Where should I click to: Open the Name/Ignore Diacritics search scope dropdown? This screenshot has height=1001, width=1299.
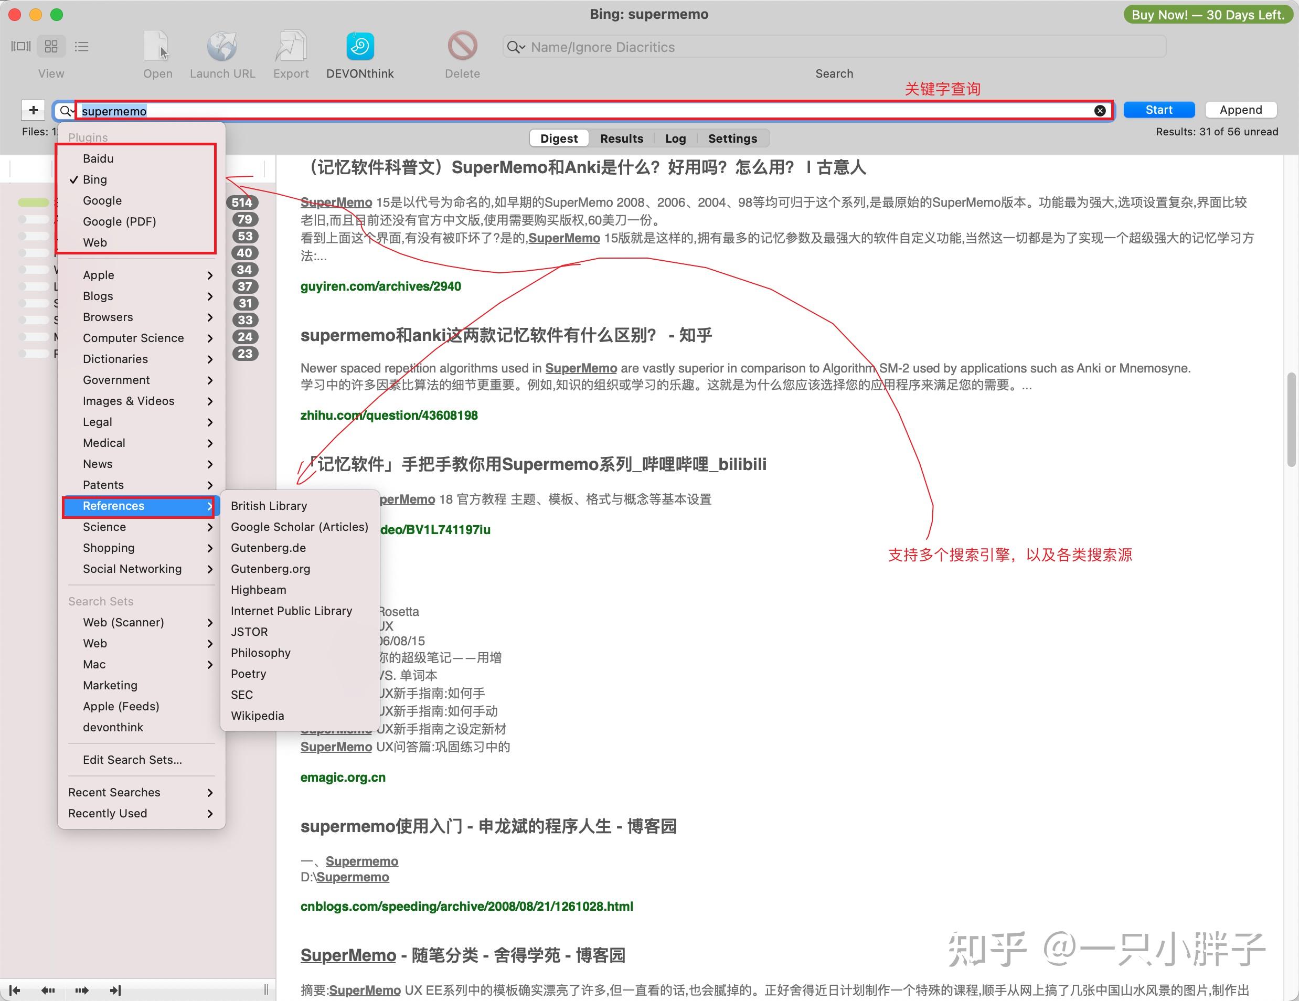pos(517,47)
